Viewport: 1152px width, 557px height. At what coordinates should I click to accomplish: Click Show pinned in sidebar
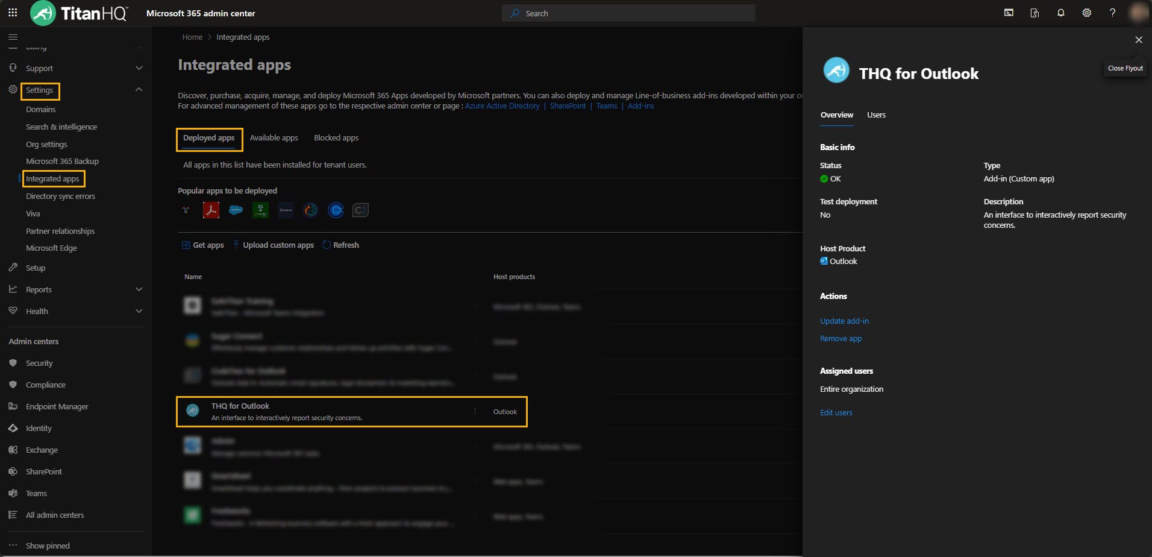48,546
